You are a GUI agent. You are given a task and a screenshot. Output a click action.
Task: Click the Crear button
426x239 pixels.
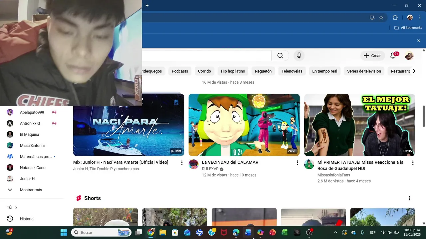pyautogui.click(x=372, y=56)
